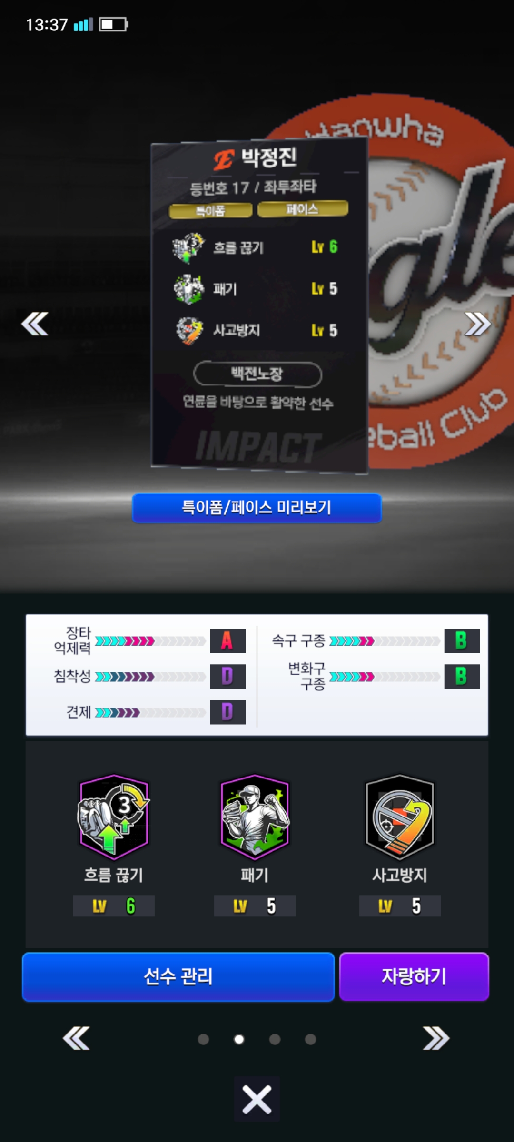The height and width of the screenshot is (1142, 514).
Task: Jump to first page indicator dot
Action: tap(203, 1039)
